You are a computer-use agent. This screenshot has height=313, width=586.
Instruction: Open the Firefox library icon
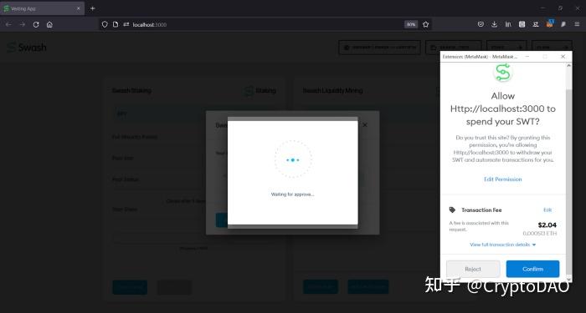pyautogui.click(x=508, y=24)
